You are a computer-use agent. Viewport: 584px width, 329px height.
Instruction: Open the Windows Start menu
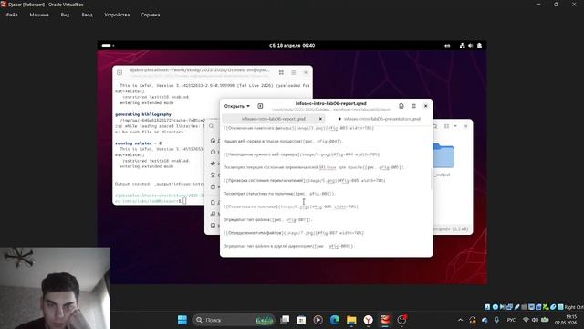click(x=182, y=320)
